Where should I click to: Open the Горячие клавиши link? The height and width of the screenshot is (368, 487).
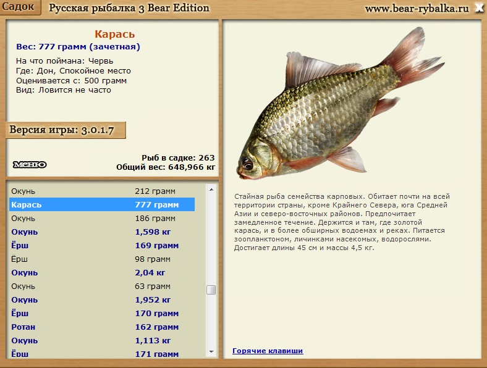(x=268, y=351)
